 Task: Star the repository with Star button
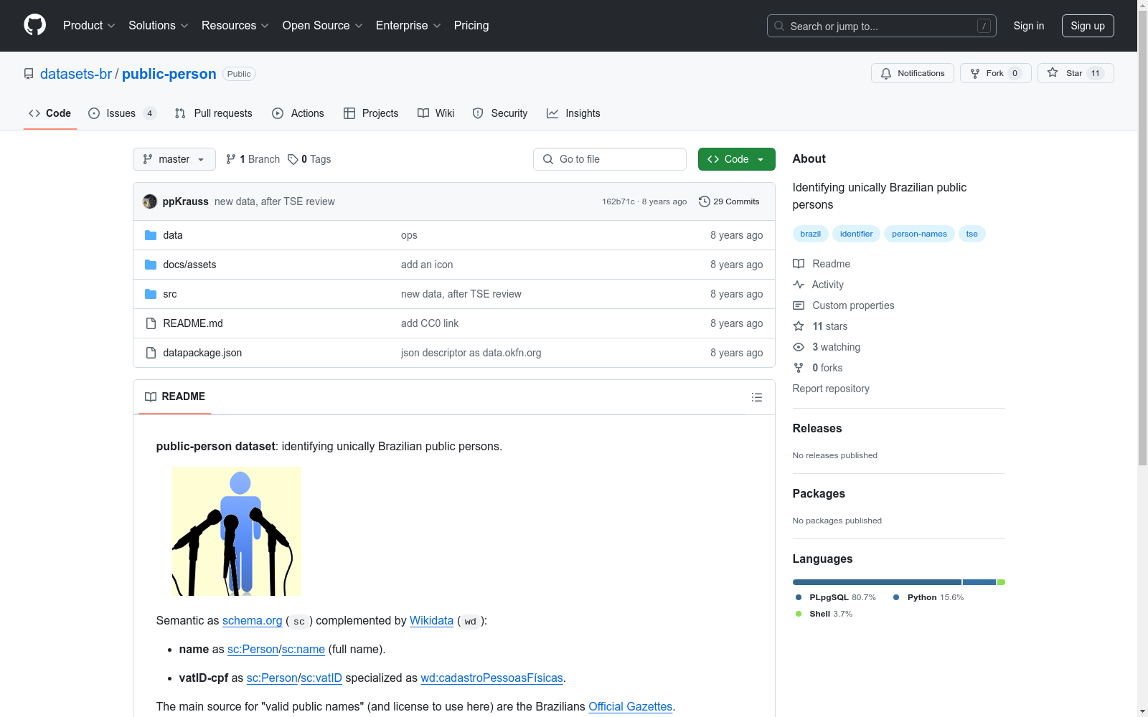(1076, 73)
